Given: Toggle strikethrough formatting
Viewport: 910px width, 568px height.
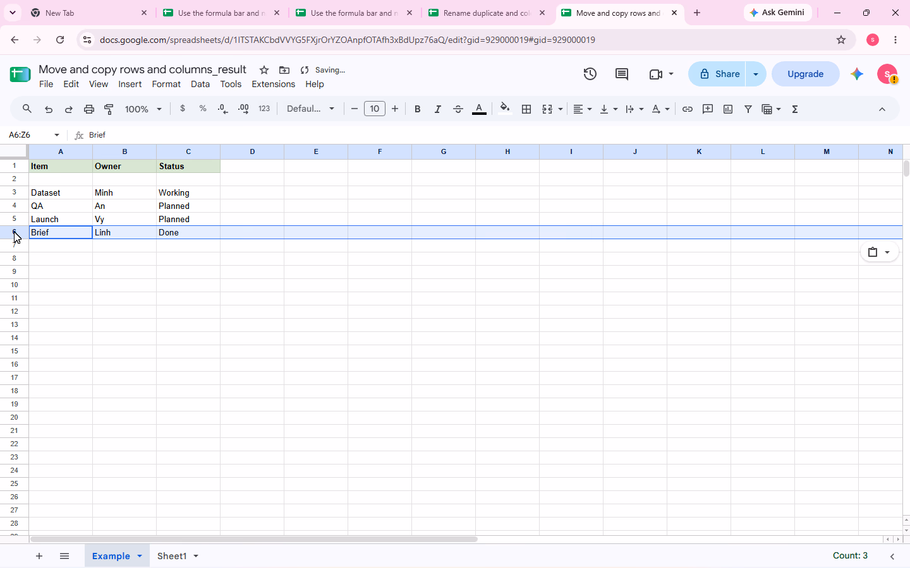Looking at the screenshot, I should [458, 109].
